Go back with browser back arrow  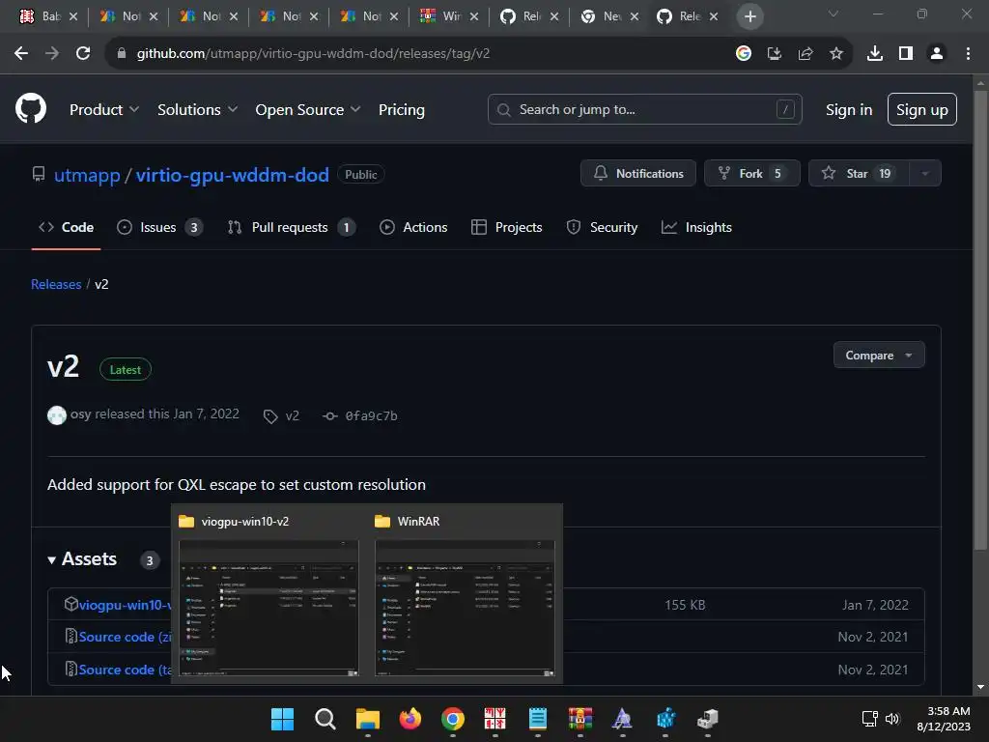pyautogui.click(x=21, y=54)
